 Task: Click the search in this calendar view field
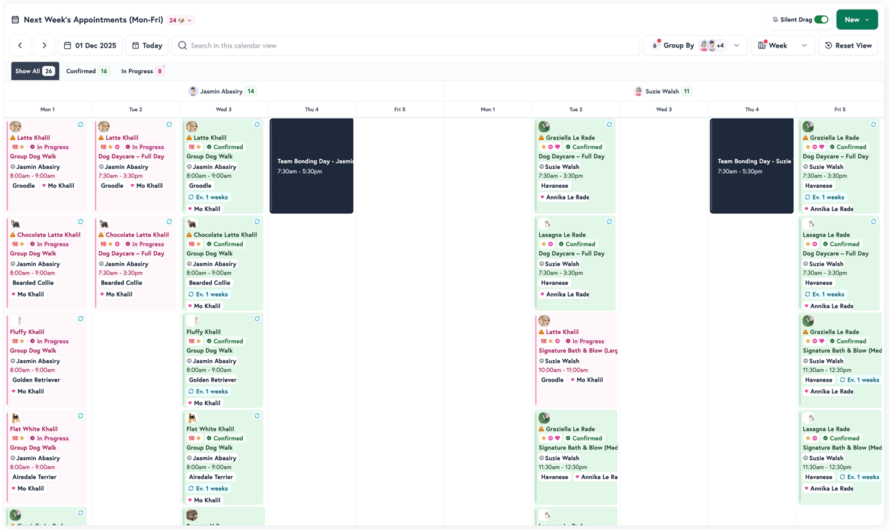pos(406,46)
